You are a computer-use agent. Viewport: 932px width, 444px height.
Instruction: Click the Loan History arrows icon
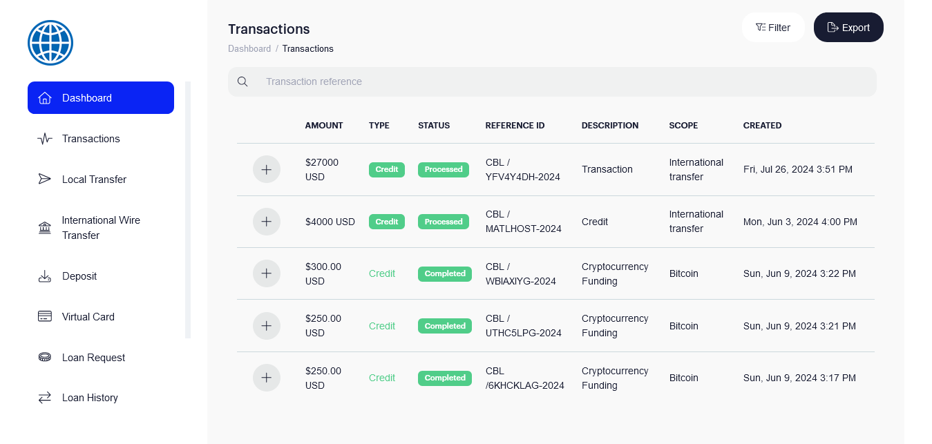(45, 398)
